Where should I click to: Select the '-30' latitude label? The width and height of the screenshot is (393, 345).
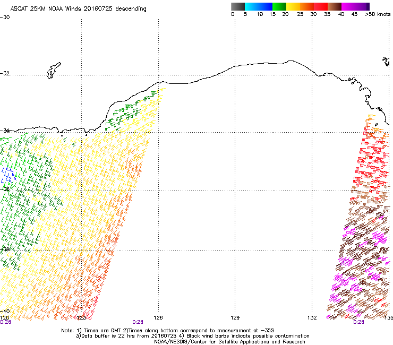click(x=5, y=18)
